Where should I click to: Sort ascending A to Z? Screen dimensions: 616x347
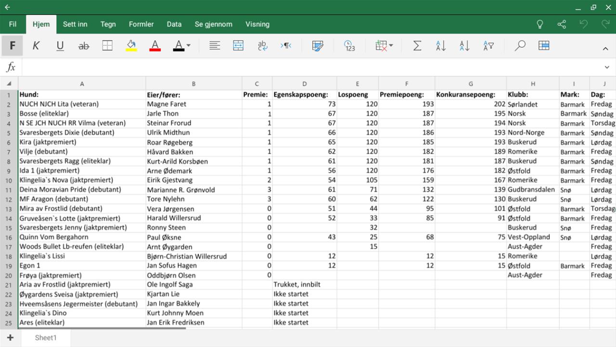coord(441,46)
